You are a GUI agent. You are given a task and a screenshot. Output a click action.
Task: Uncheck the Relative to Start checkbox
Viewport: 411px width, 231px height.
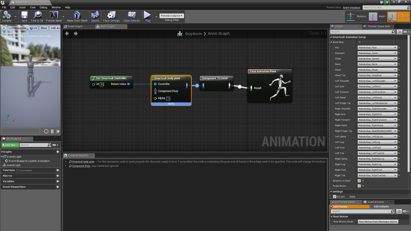pos(359,181)
